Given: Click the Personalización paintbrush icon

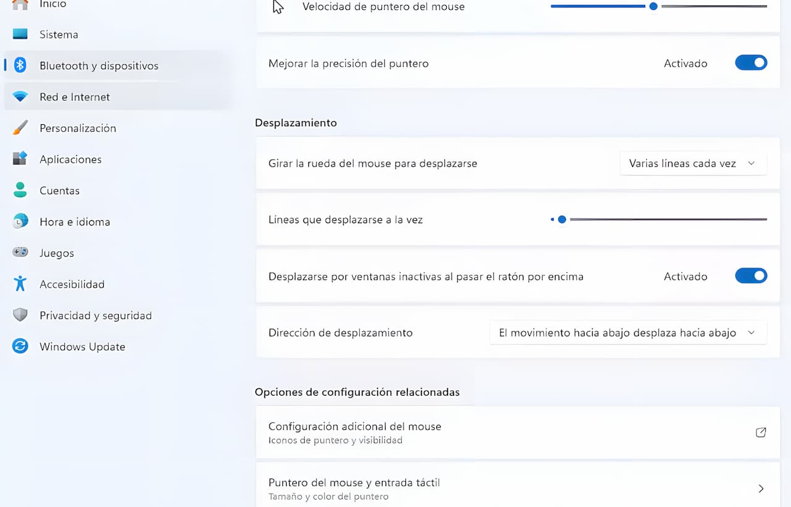Looking at the screenshot, I should pos(20,128).
